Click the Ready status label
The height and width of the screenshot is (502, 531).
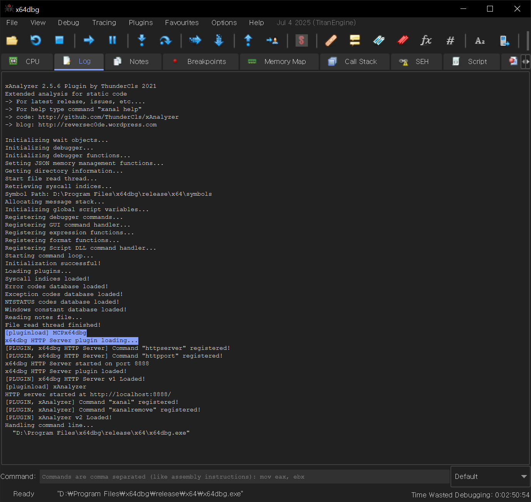(x=24, y=494)
